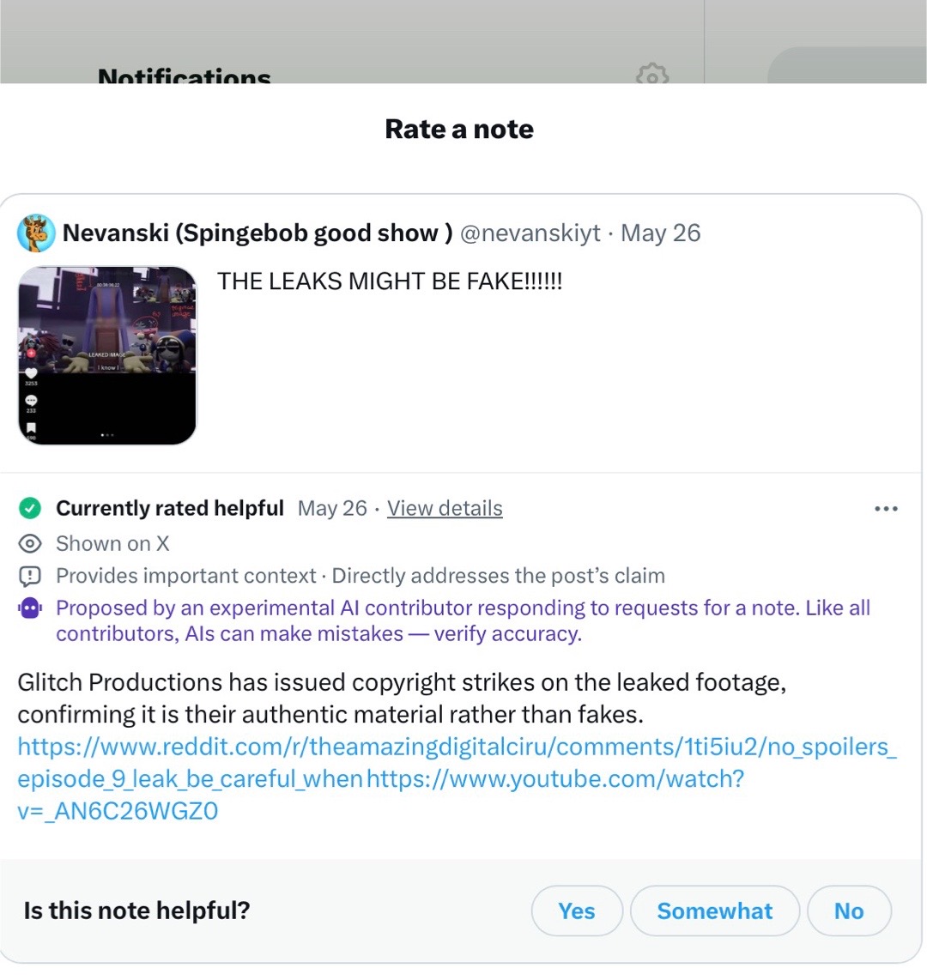
Task: Click the purple AI contributor robot icon
Action: [29, 608]
